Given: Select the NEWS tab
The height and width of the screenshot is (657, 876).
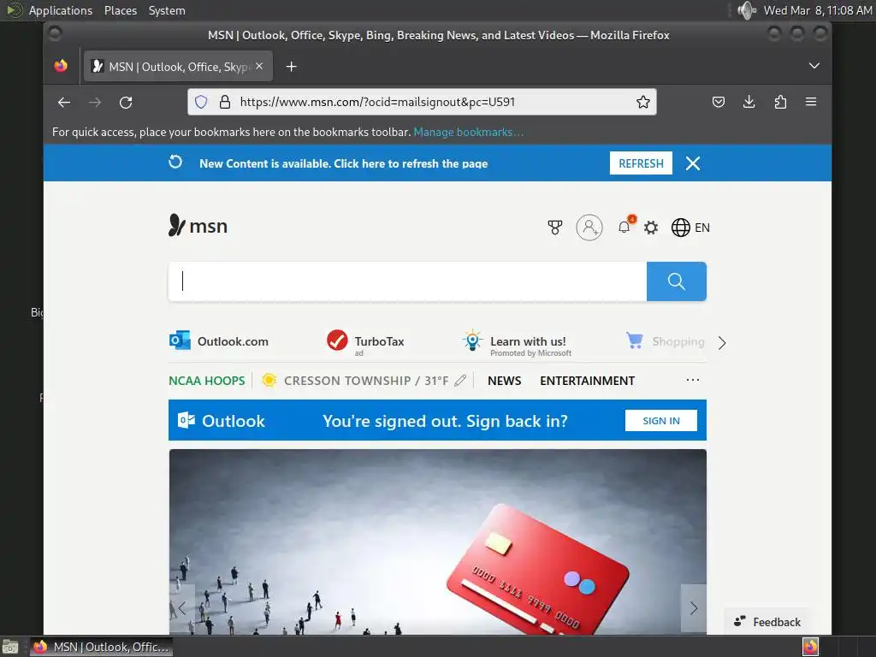Looking at the screenshot, I should pos(505,381).
